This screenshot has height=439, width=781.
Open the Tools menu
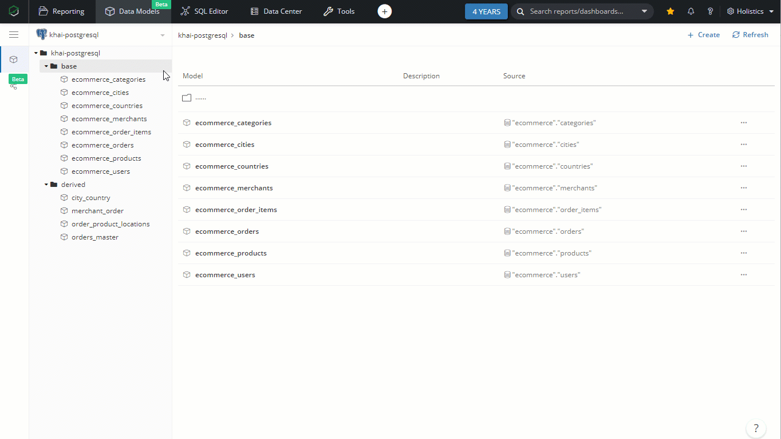click(x=339, y=11)
